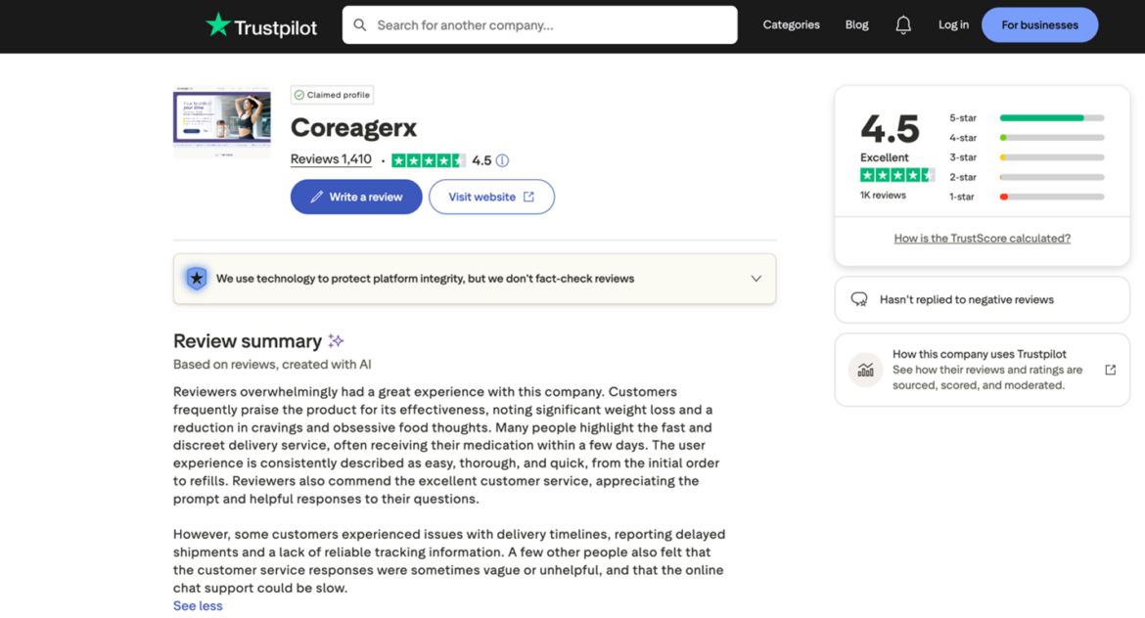Screen dimensions: 1145x618
Task: Expand the platform integrity notice
Action: [756, 279]
